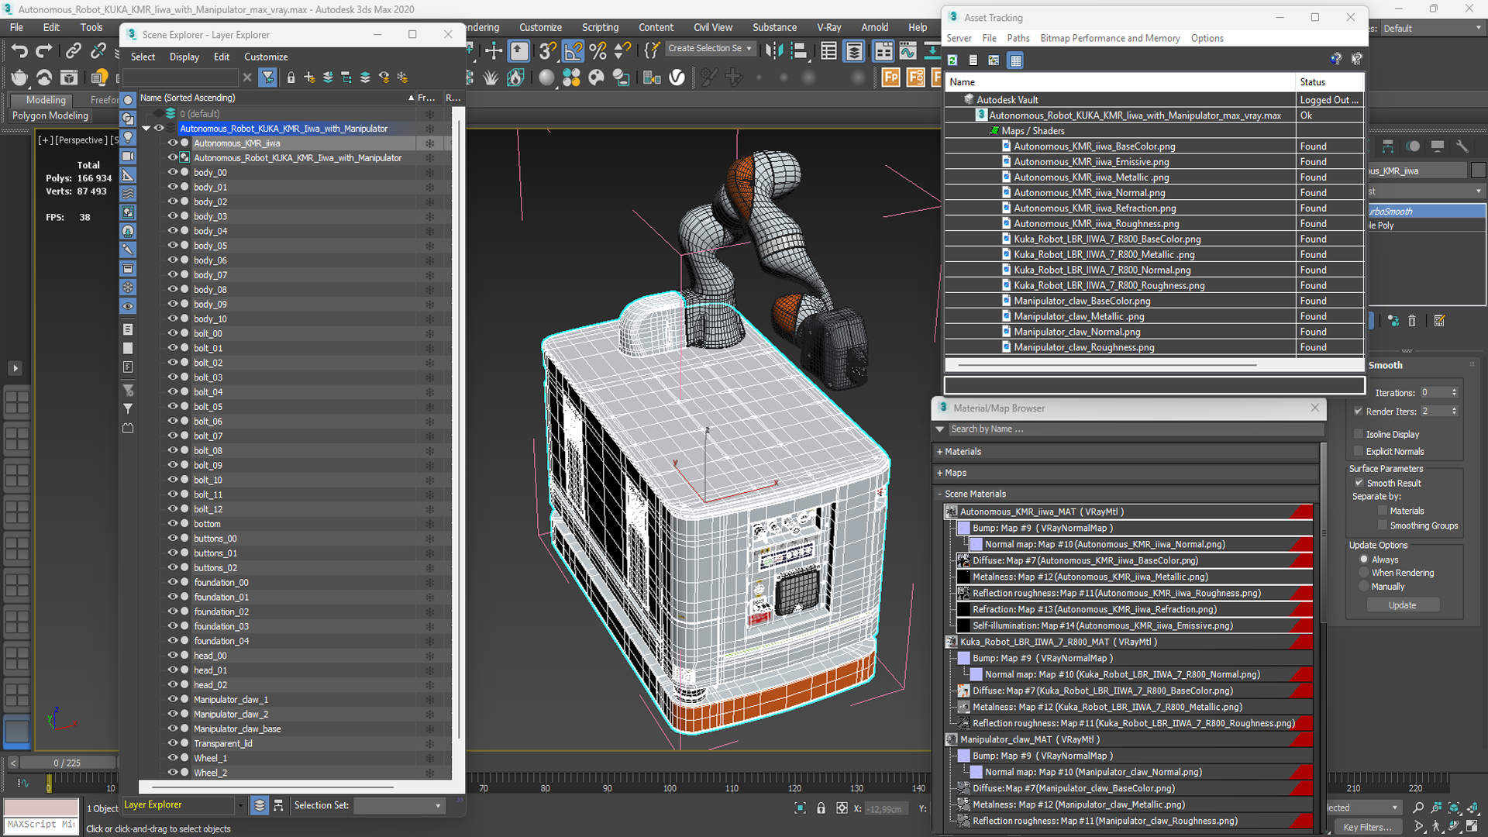
Task: Click the teapot Render Setup icon
Action: click(19, 77)
